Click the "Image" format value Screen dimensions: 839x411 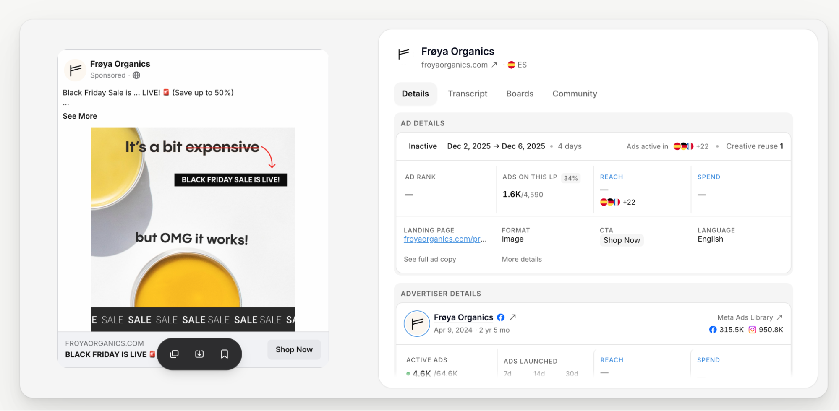coord(512,239)
